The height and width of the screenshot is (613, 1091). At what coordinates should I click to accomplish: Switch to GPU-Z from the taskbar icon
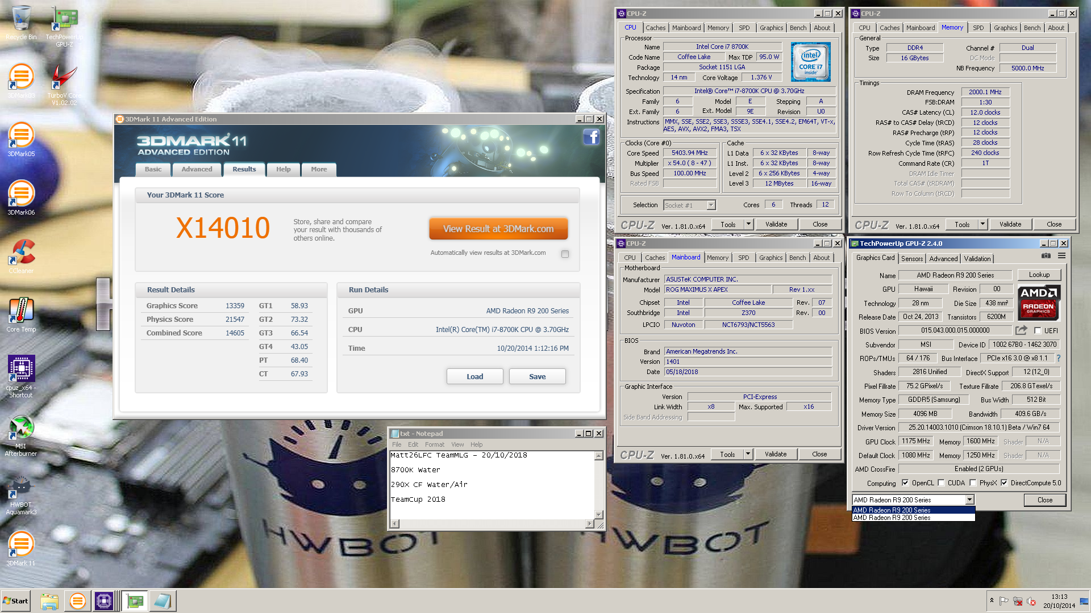click(135, 601)
